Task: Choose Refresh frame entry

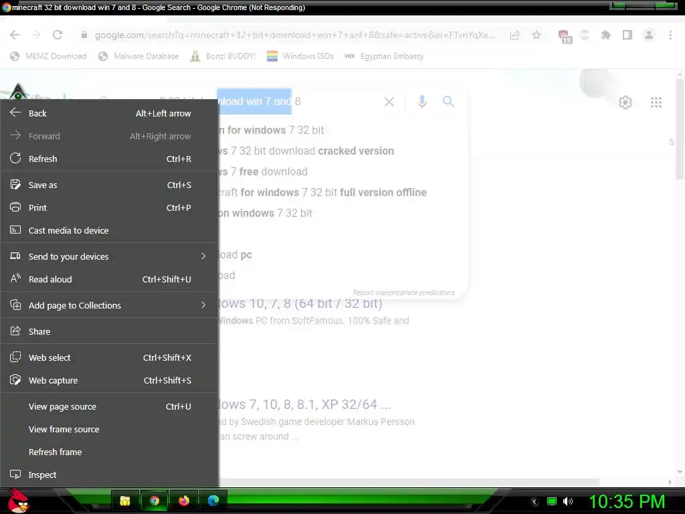Action: tap(109, 452)
